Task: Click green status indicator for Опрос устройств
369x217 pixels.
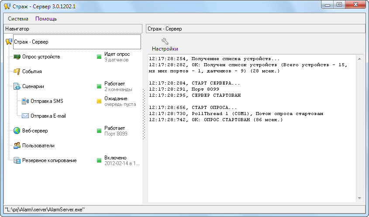Action: coord(99,57)
